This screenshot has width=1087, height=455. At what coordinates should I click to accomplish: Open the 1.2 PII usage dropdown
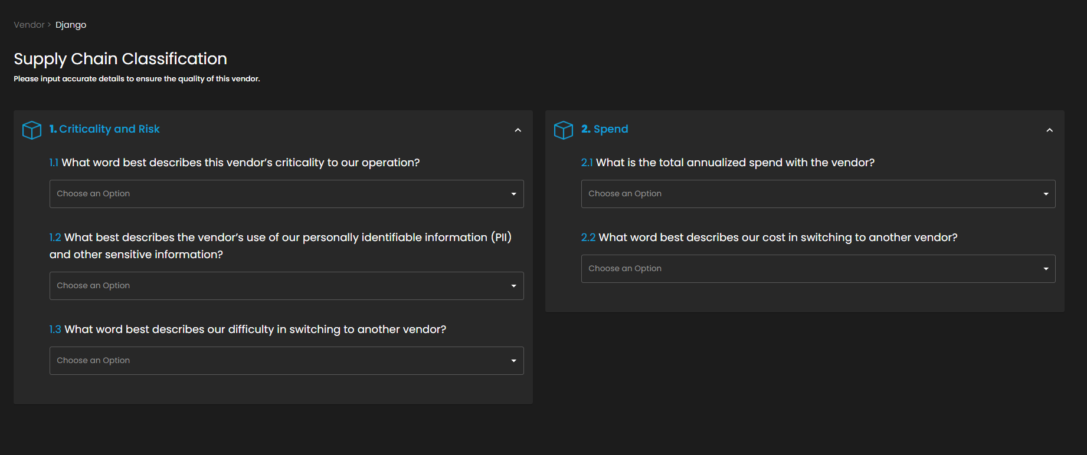277,286
